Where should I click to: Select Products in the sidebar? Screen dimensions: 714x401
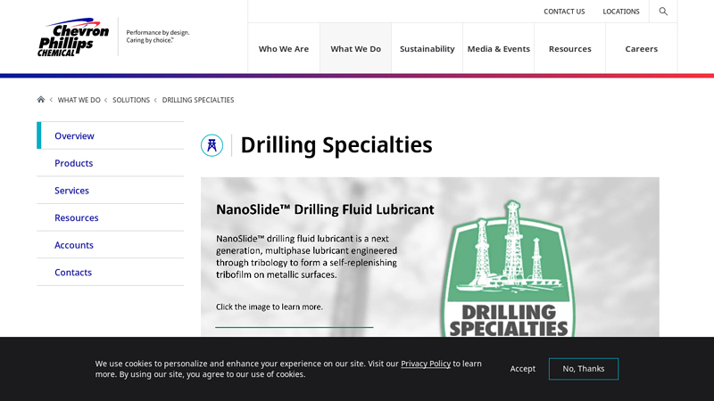click(x=110, y=163)
